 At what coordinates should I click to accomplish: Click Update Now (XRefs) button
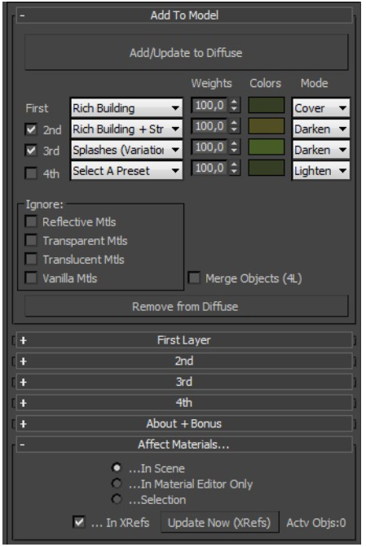point(219,523)
